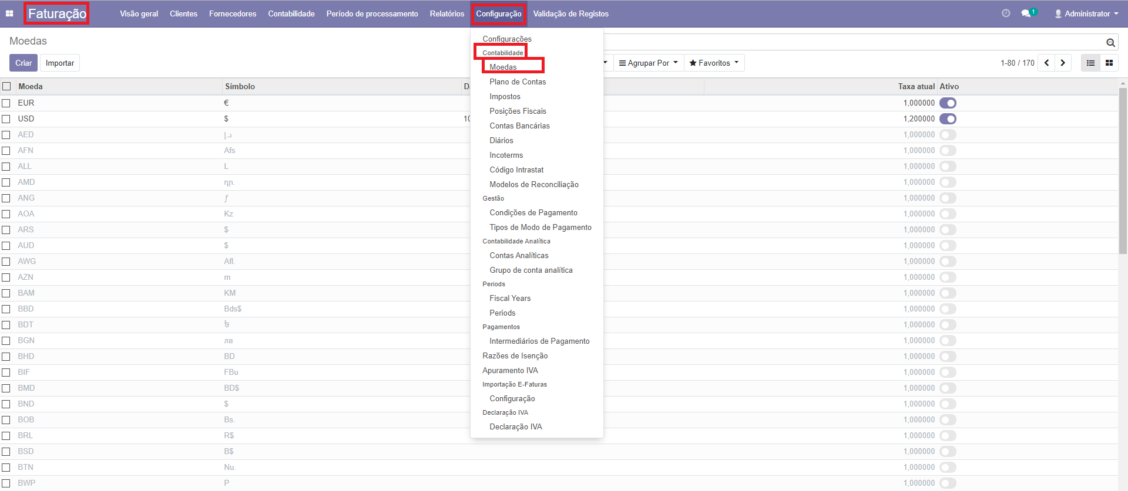
Task: Open the conversations chat icon
Action: [1026, 13]
